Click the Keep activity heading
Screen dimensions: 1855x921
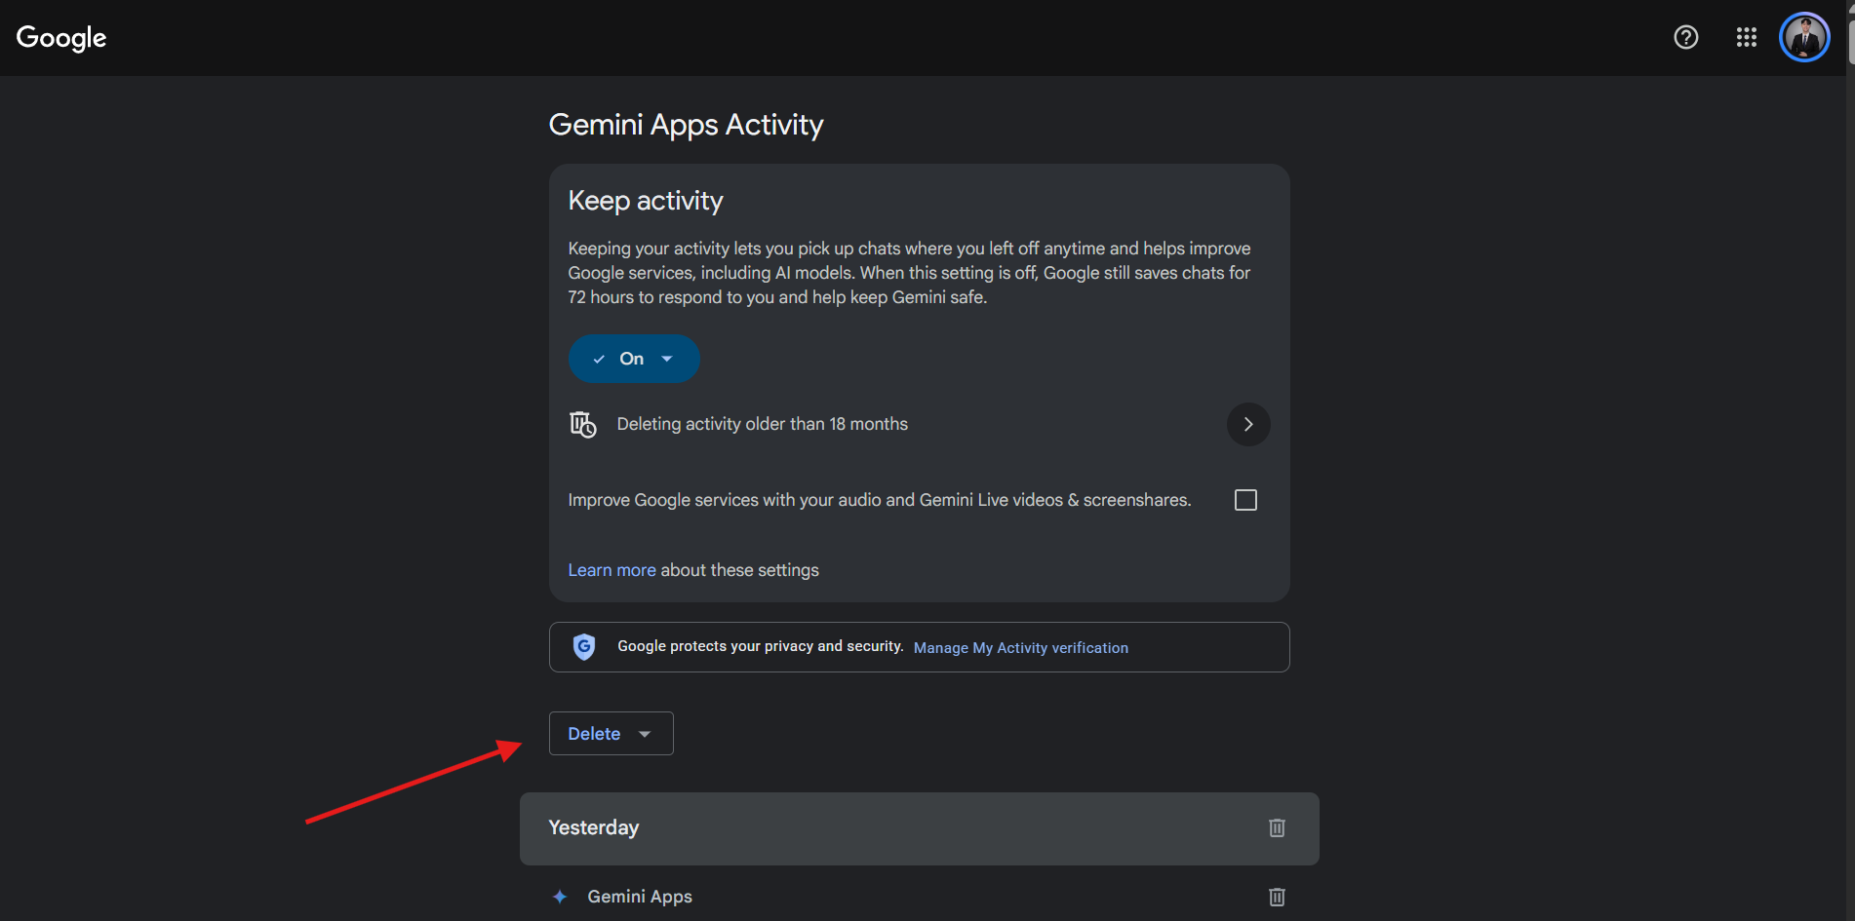(646, 201)
